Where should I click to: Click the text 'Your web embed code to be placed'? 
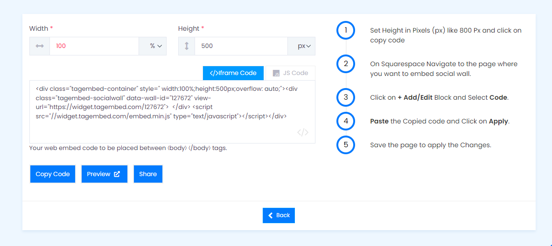(128, 148)
